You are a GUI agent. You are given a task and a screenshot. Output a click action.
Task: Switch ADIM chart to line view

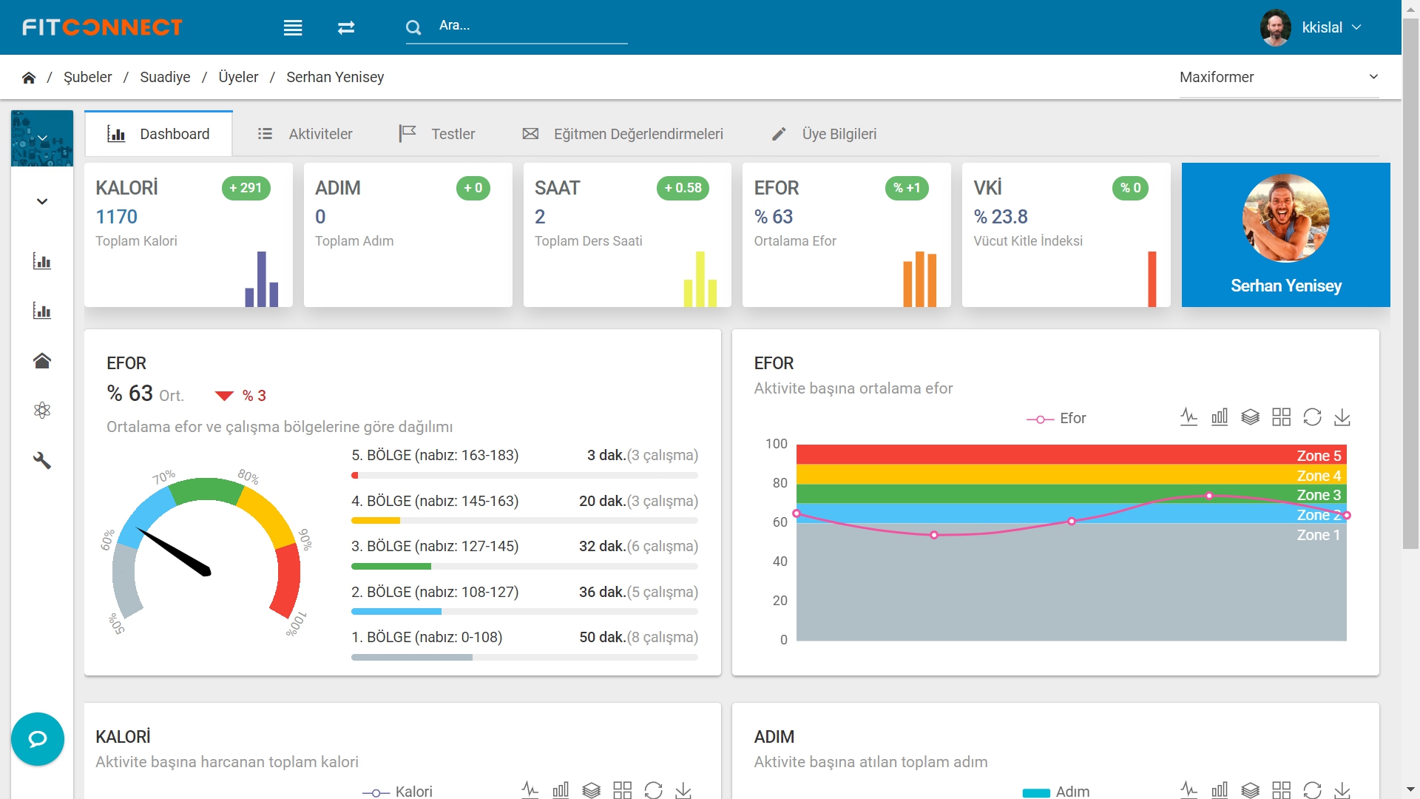[x=1189, y=790]
